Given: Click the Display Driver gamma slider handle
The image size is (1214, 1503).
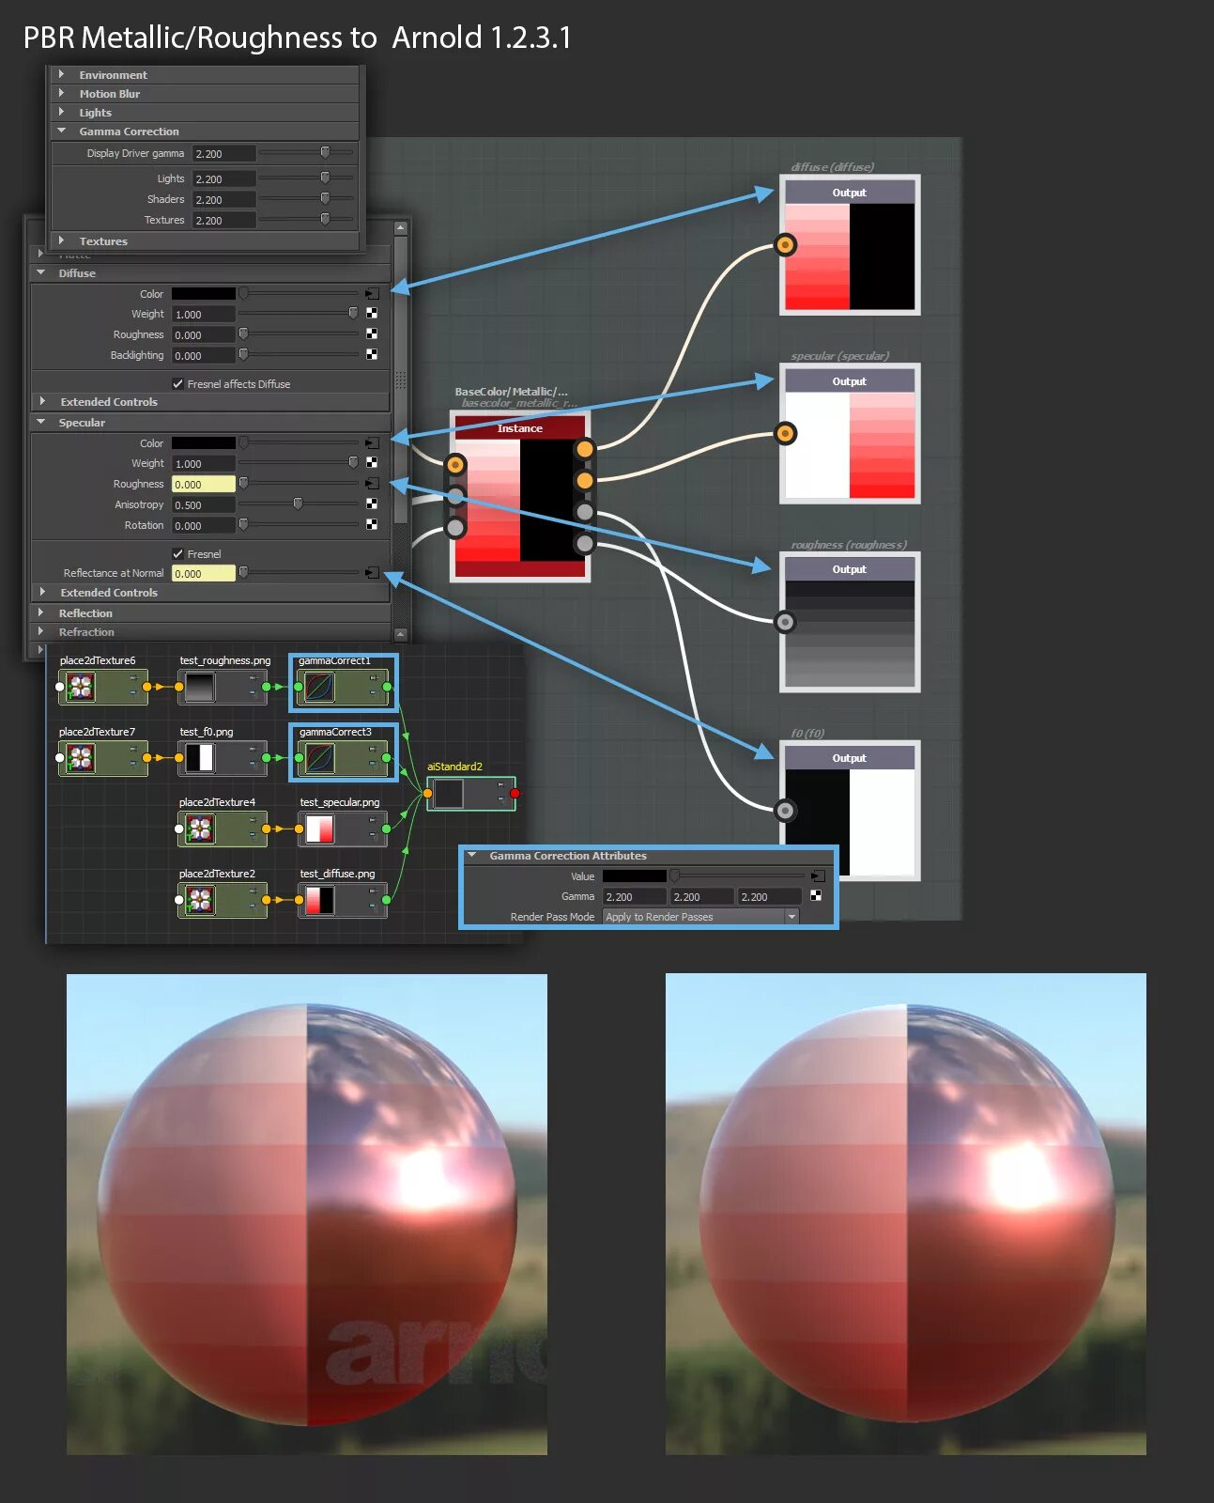Looking at the screenshot, I should (325, 152).
